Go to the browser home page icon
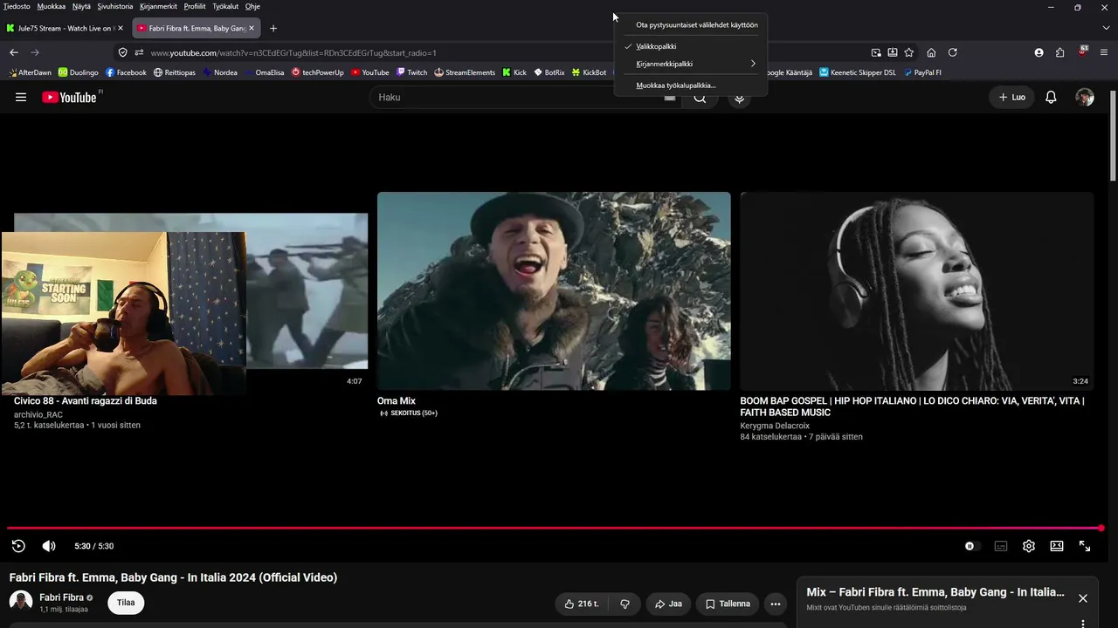The width and height of the screenshot is (1118, 628). 931,52
